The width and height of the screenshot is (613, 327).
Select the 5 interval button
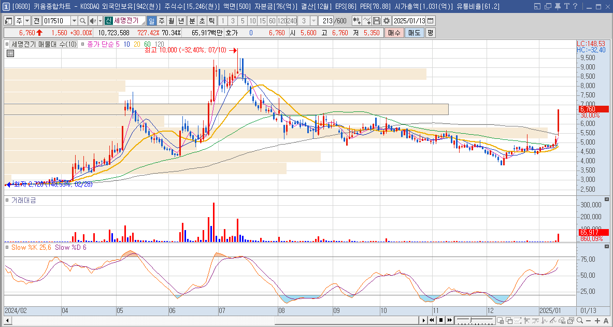click(243, 21)
